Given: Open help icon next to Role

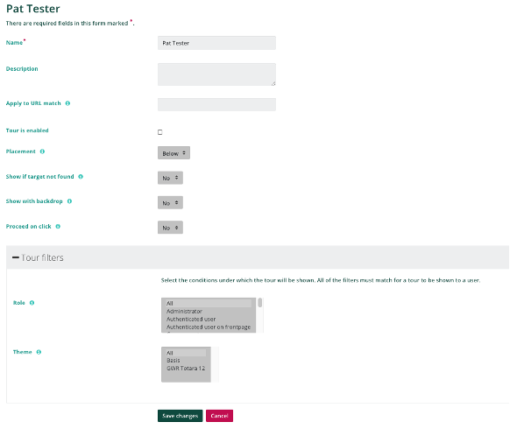Looking at the screenshot, I should [x=32, y=303].
